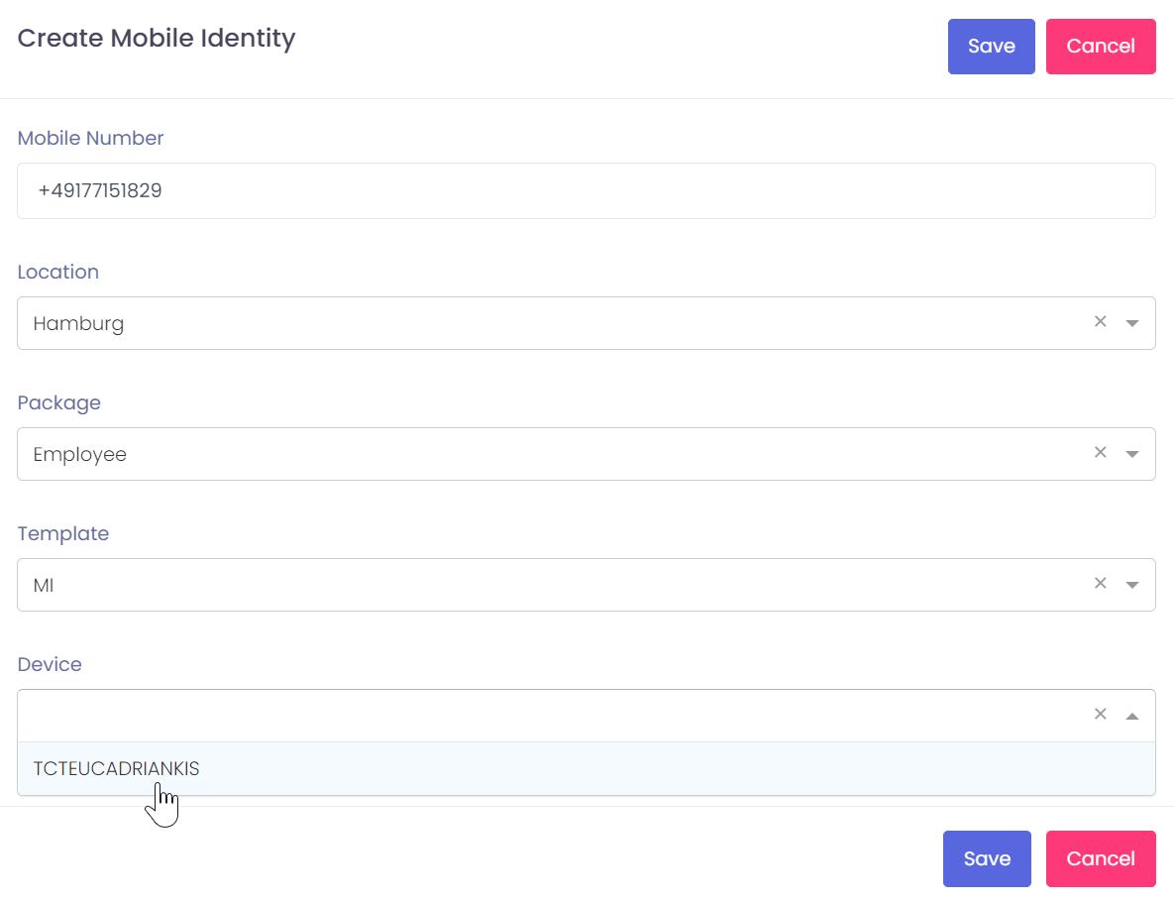Viewport: 1174px width, 903px height.
Task: Clear the Package selection with X icon
Action: point(1100,453)
